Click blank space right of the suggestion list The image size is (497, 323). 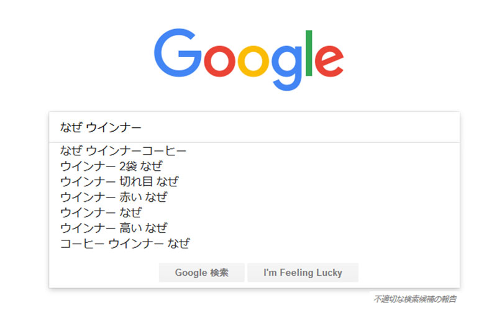(323, 197)
